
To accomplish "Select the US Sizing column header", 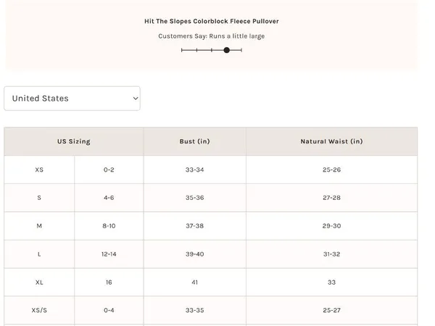I will pyautogui.click(x=74, y=141).
